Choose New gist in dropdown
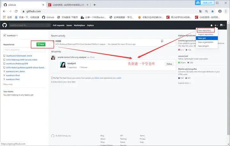The width and height of the screenshot is (230, 146). [x=207, y=38]
